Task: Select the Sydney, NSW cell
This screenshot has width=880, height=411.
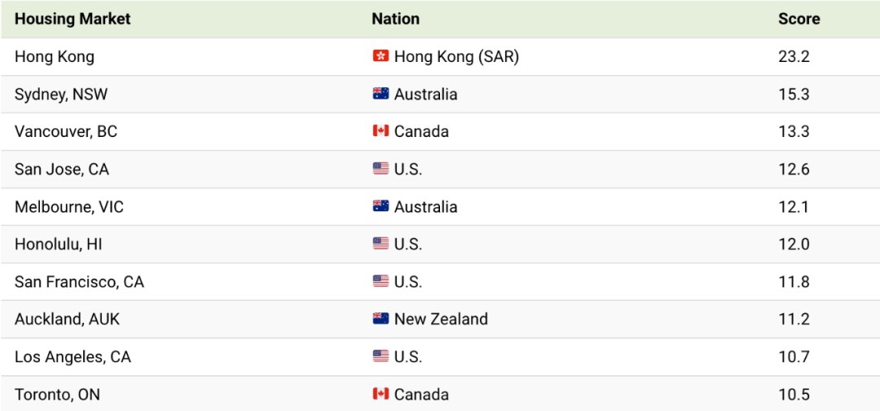Action: pos(61,95)
